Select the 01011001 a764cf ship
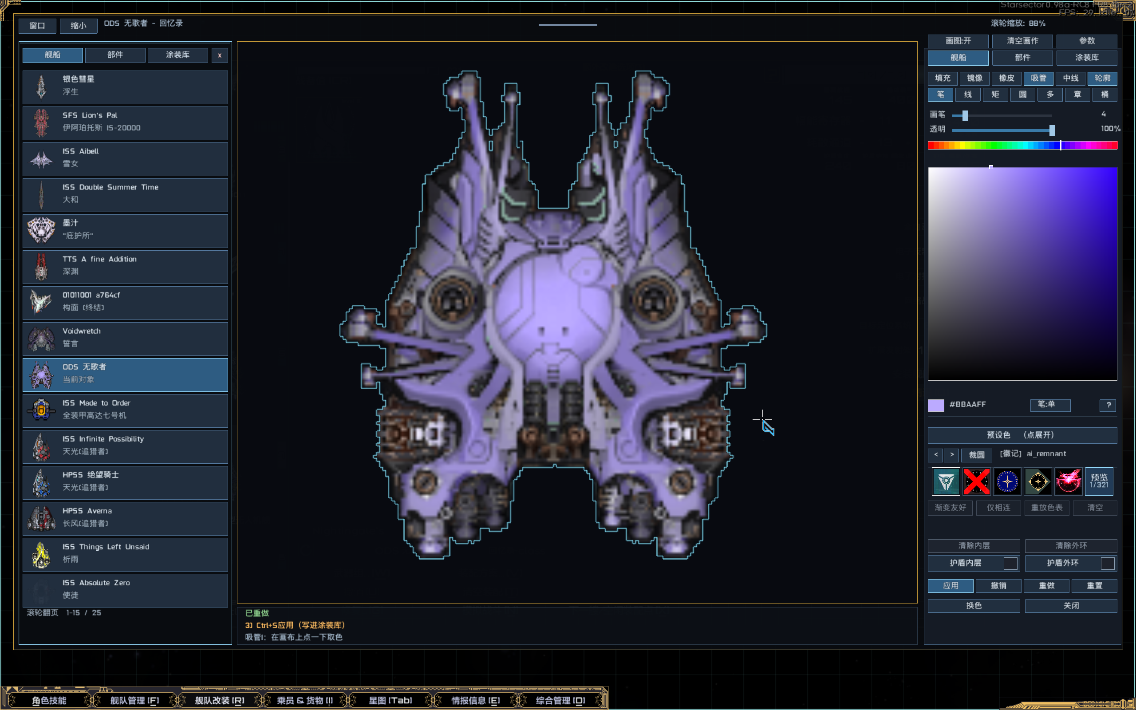The image size is (1136, 710). [125, 303]
